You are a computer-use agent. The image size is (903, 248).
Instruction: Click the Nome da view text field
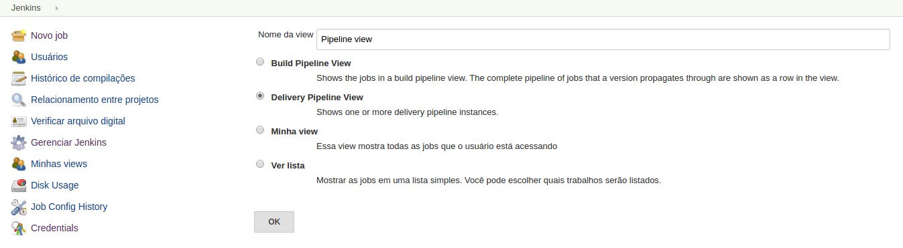[x=603, y=39]
